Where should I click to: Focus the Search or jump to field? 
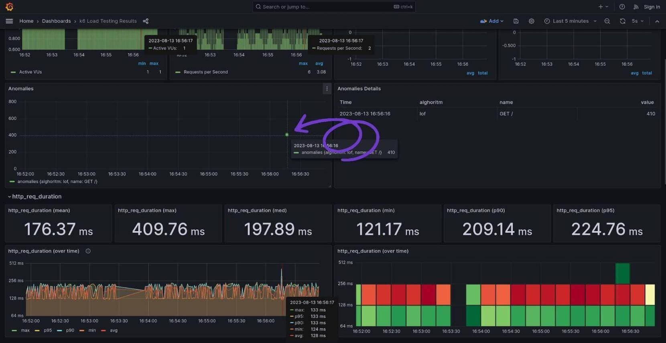pyautogui.click(x=334, y=7)
